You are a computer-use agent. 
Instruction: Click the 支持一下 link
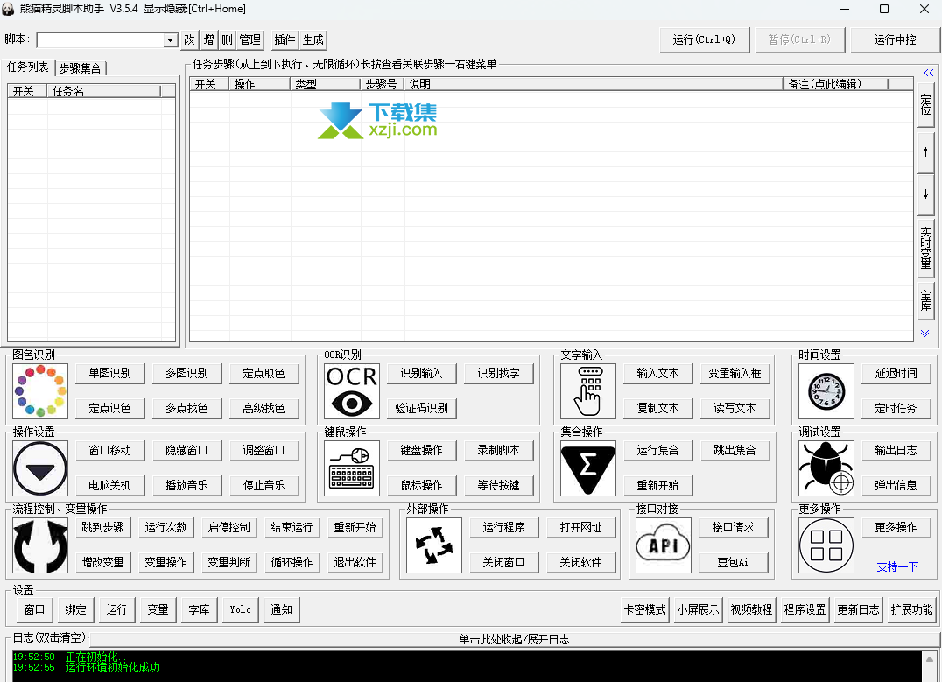tap(897, 566)
